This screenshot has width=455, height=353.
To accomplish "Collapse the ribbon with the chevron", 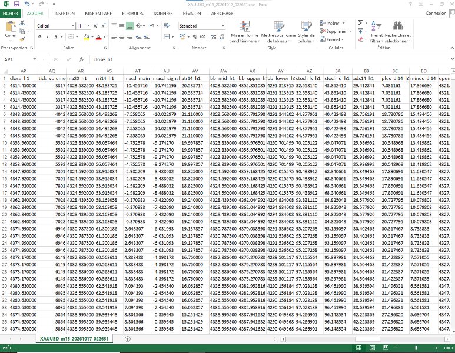I will [452, 48].
